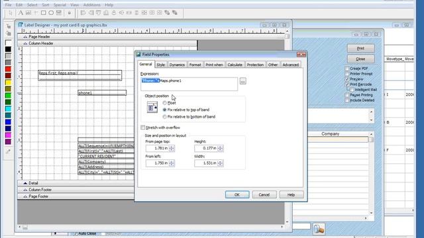Open the Additions menu
This screenshot has height=238, width=424.
91,5
